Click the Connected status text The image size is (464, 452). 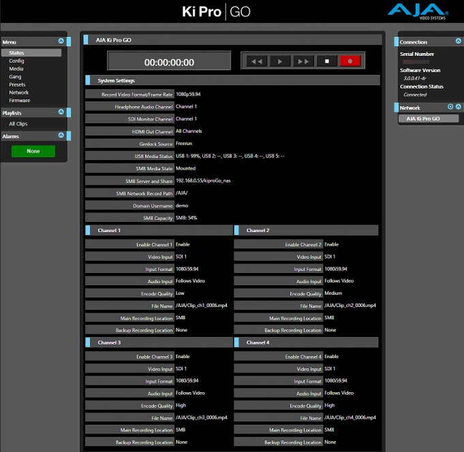click(x=415, y=95)
